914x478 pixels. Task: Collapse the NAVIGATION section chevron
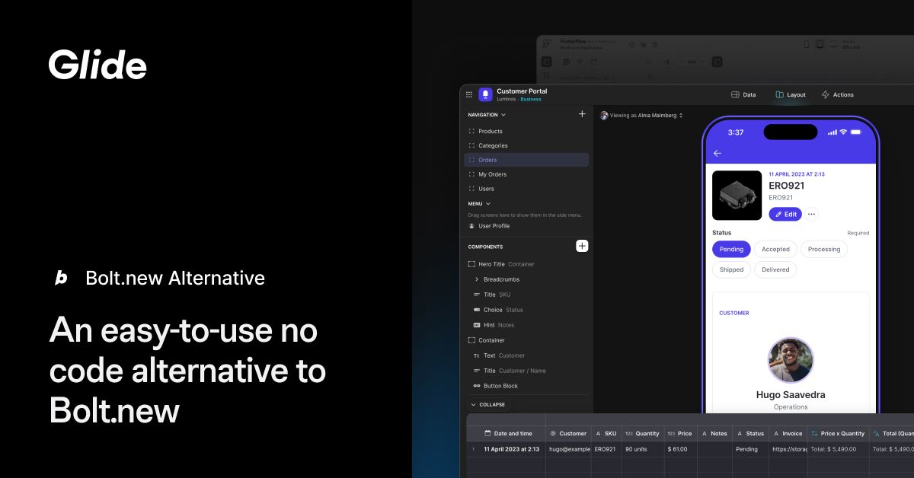[x=503, y=115]
